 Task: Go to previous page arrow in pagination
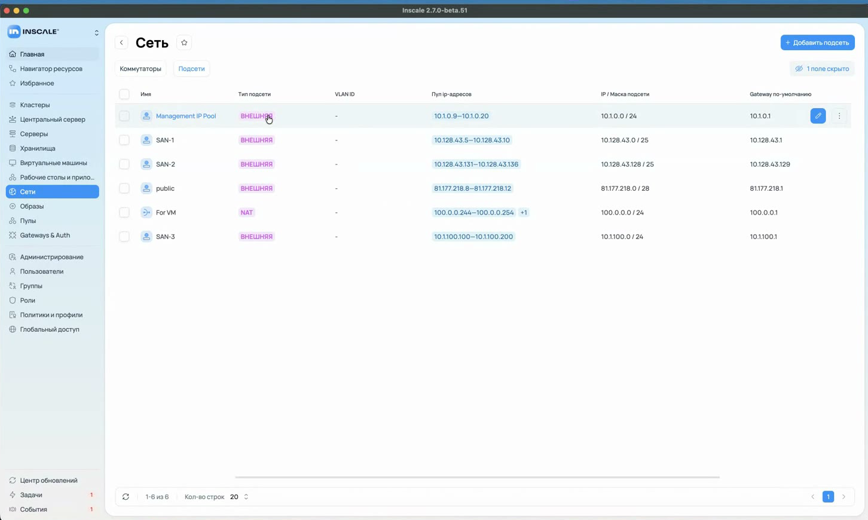pyautogui.click(x=812, y=497)
